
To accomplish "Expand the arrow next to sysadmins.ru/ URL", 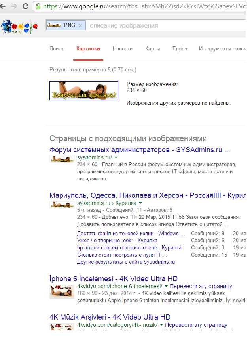I will [x=116, y=157].
